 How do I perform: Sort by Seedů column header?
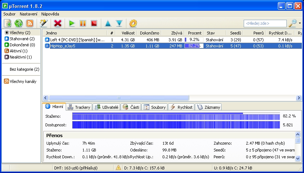(x=235, y=33)
